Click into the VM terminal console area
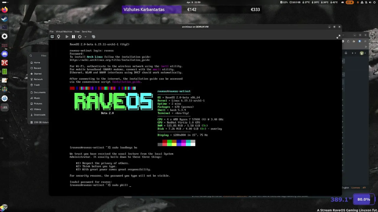This screenshot has height=212, width=378. click(x=195, y=118)
